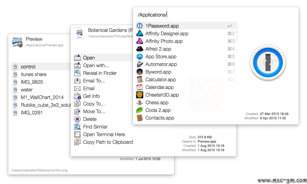Select the Affinity Designer.app icon
307x184 pixels.
(140, 34)
